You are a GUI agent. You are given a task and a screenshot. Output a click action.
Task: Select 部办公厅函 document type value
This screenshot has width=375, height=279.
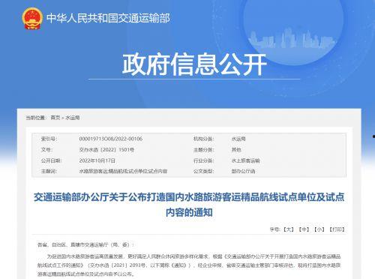point(243,171)
